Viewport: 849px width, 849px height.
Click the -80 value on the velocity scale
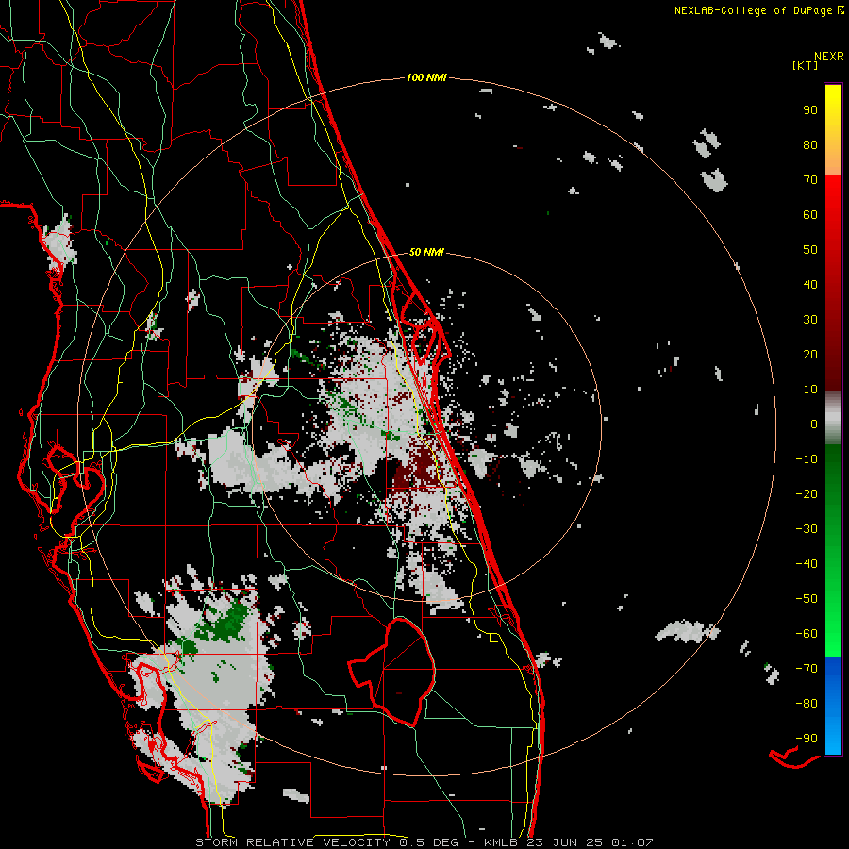click(807, 704)
